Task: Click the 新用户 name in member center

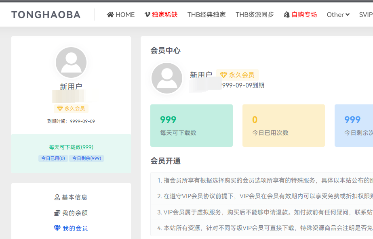Action: pos(201,75)
